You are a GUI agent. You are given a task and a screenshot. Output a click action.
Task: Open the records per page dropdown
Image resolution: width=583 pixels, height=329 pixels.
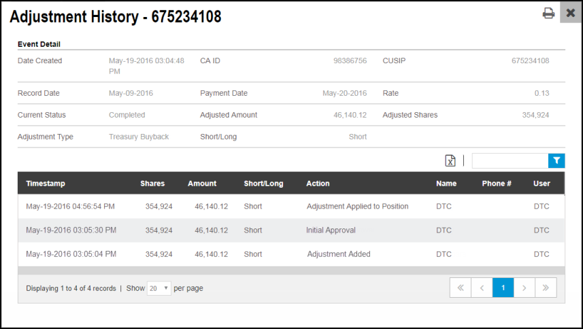[159, 288]
